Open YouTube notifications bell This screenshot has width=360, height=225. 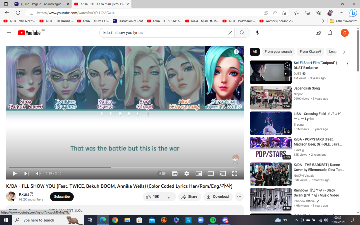click(330, 33)
